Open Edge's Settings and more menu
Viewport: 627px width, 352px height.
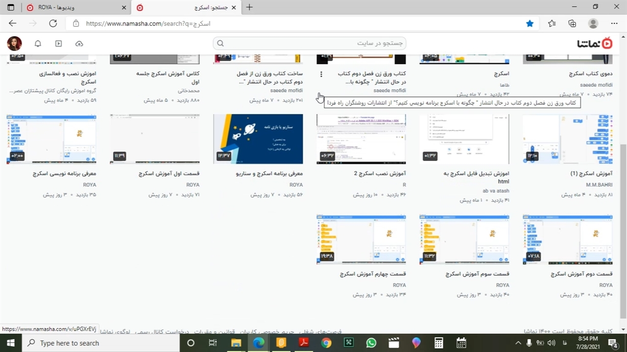[x=614, y=23]
